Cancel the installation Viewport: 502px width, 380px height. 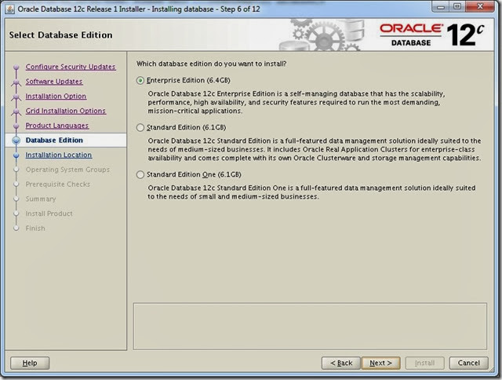click(469, 363)
